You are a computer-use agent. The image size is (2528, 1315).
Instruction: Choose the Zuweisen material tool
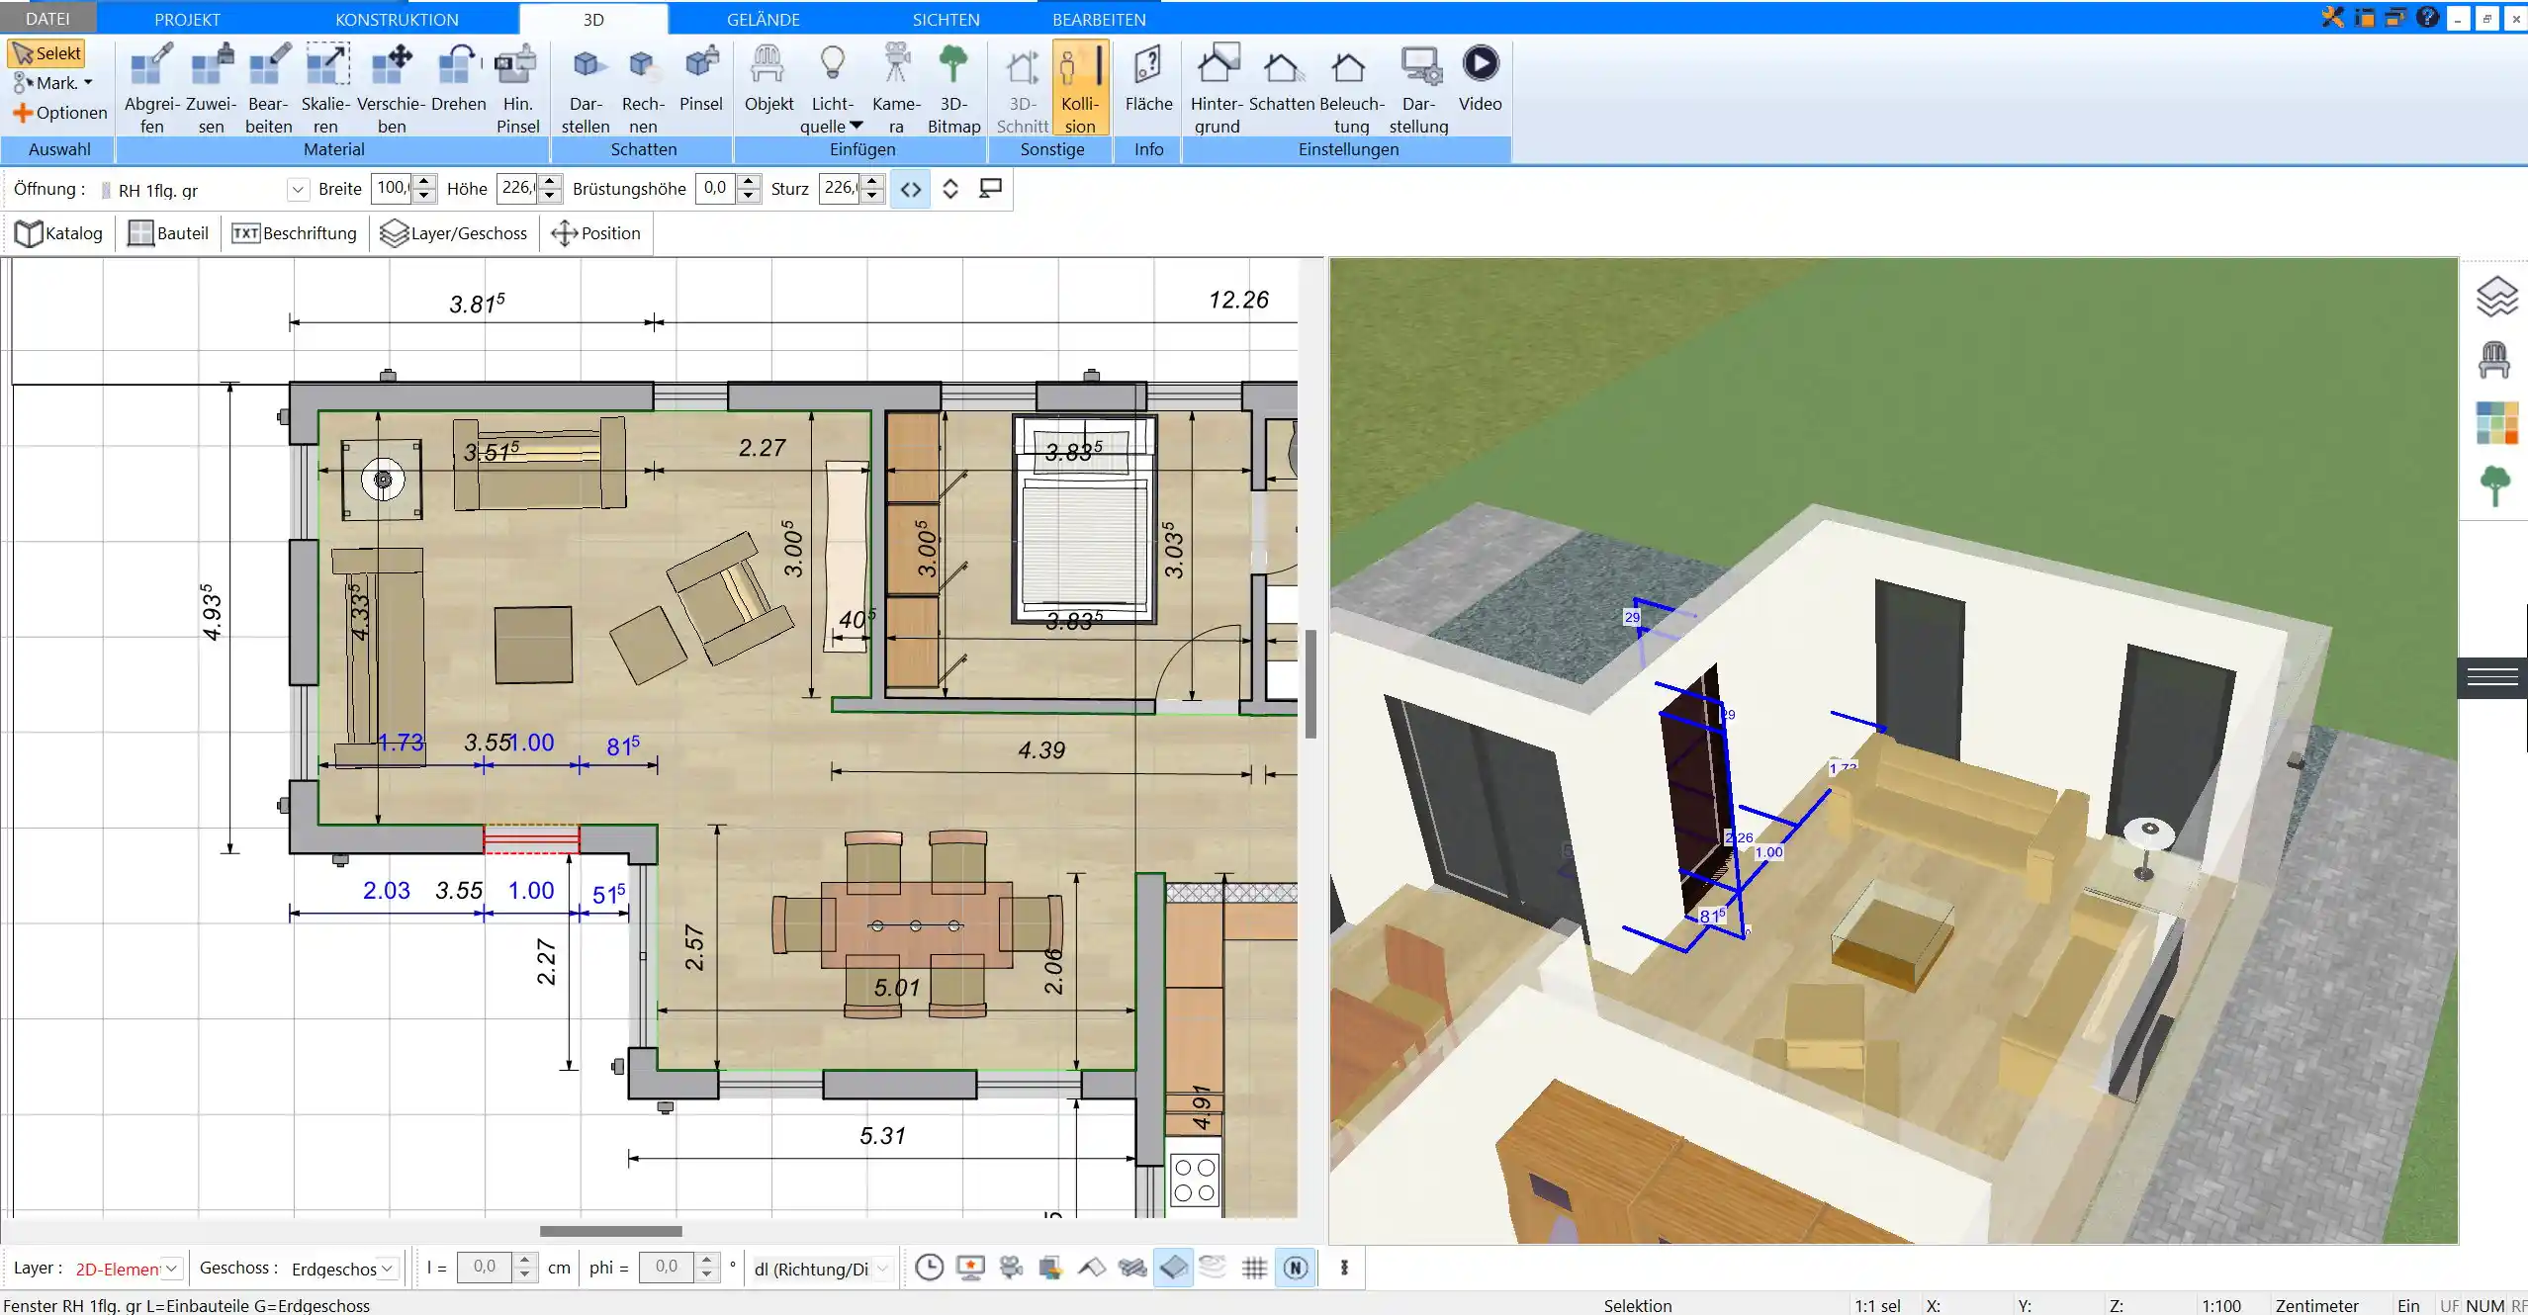[211, 88]
